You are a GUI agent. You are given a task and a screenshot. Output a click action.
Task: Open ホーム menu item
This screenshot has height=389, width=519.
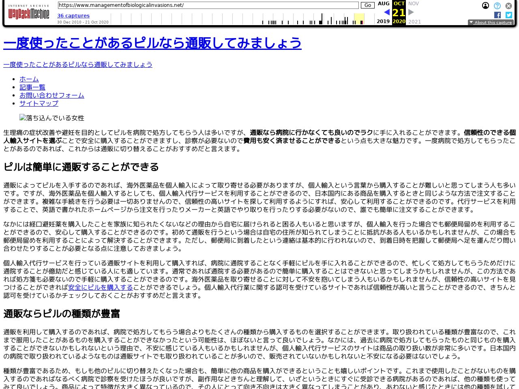pos(29,79)
